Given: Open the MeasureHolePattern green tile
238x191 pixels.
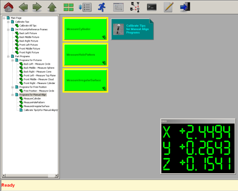Looking at the screenshot, I should [85, 54].
